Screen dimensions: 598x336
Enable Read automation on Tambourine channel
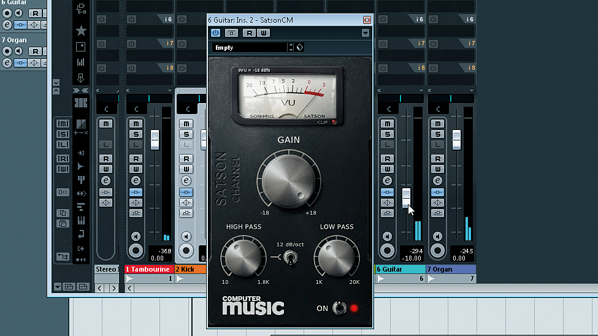pos(136,159)
